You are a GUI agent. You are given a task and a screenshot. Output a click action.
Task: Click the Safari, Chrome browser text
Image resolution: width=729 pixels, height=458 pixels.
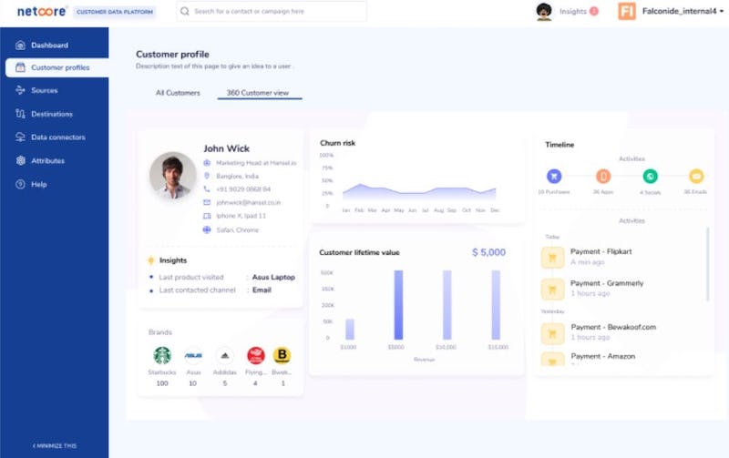coord(238,230)
